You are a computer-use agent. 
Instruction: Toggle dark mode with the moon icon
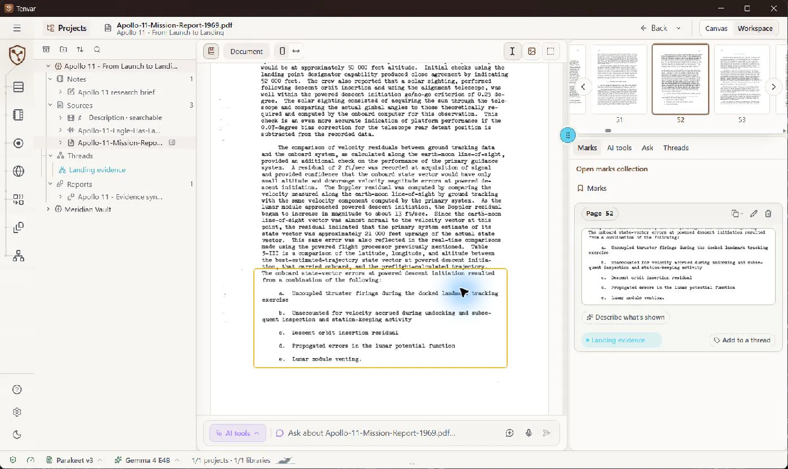pos(17,434)
